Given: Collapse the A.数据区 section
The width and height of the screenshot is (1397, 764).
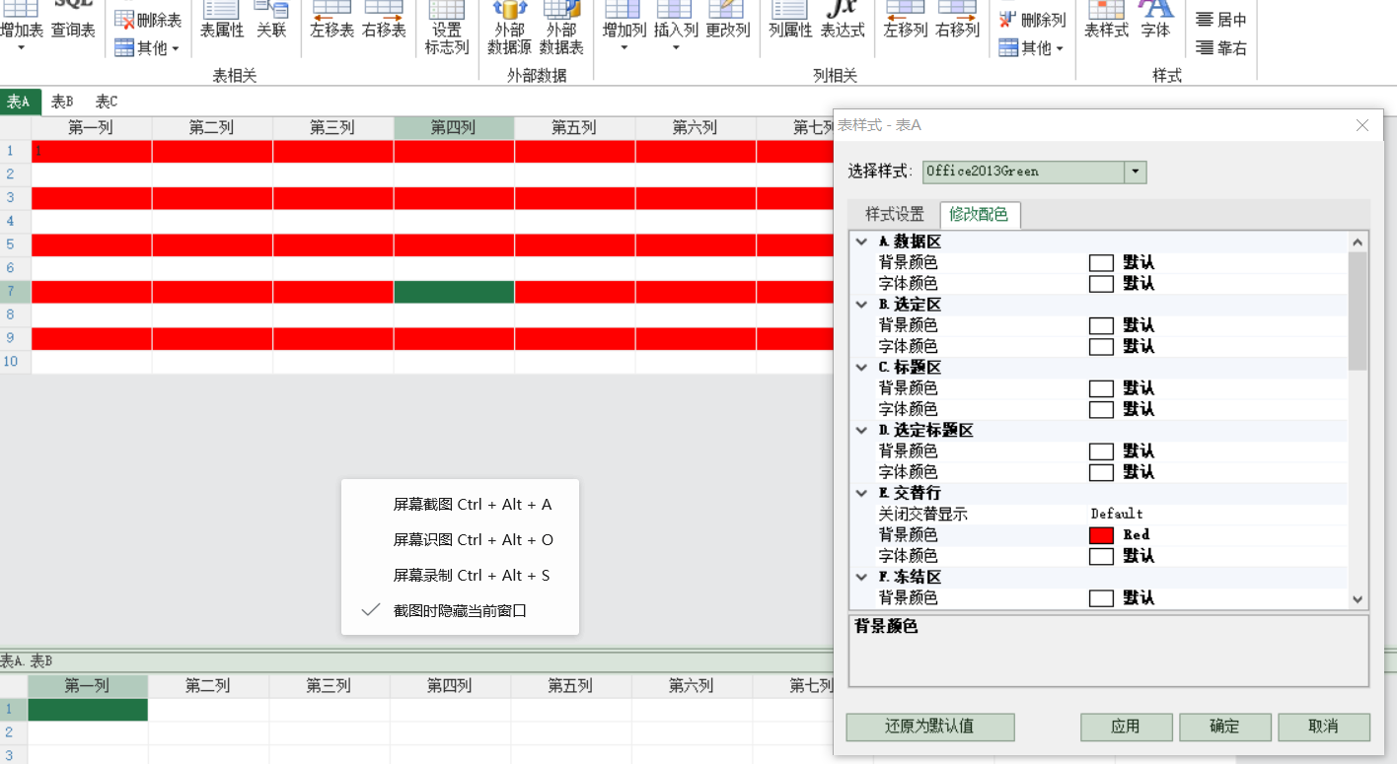Looking at the screenshot, I should [x=861, y=242].
